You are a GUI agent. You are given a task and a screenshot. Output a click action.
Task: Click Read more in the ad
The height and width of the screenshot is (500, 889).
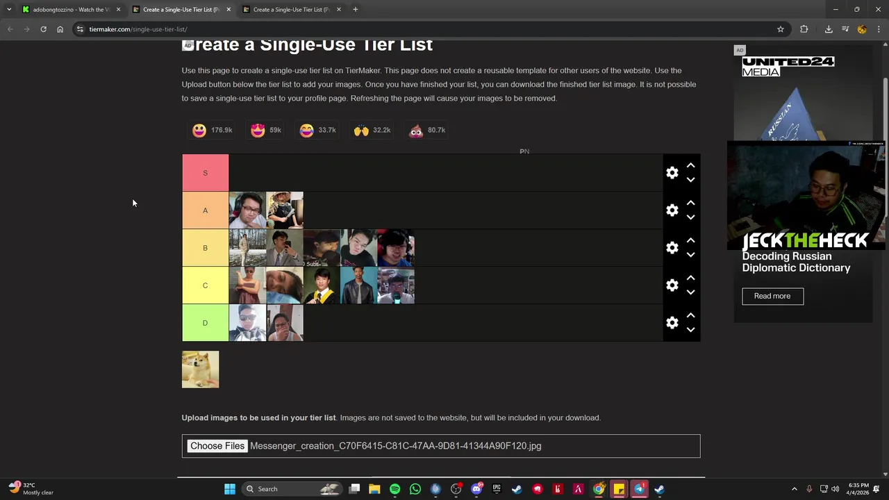772,296
